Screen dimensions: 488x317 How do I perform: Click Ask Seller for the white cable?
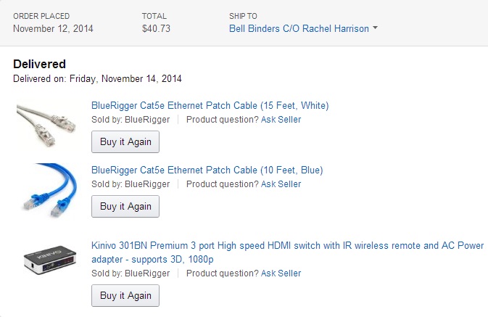281,120
